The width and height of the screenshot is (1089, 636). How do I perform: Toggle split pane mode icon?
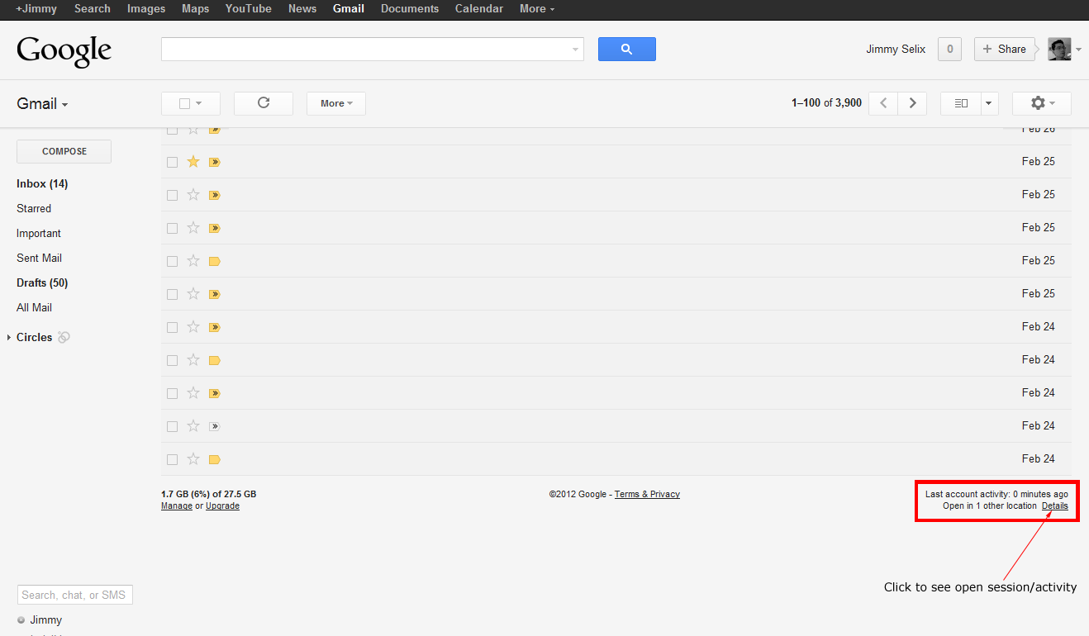[961, 103]
